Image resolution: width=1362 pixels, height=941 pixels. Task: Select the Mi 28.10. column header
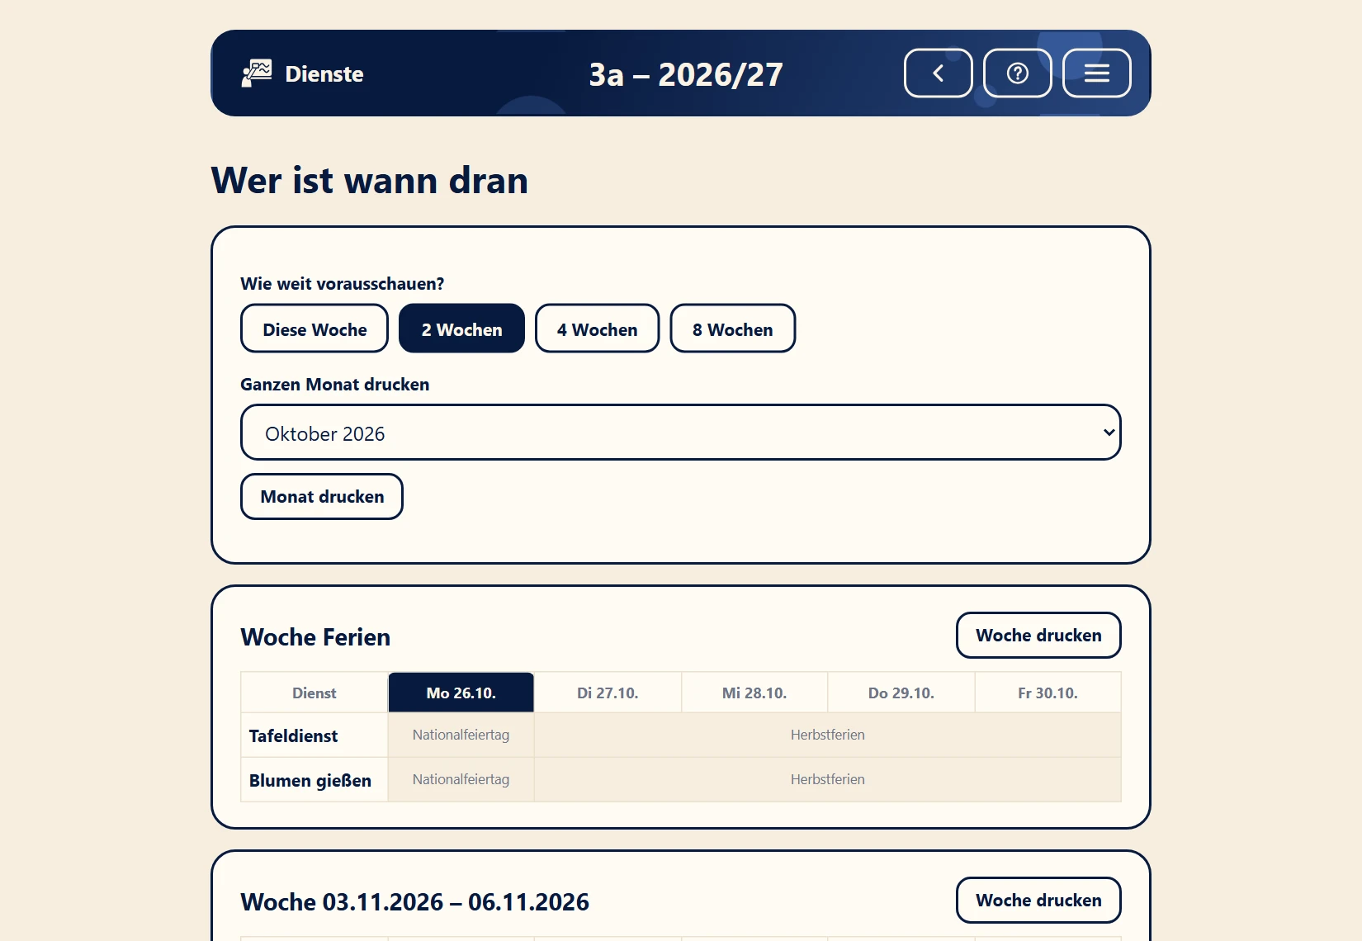pos(754,693)
